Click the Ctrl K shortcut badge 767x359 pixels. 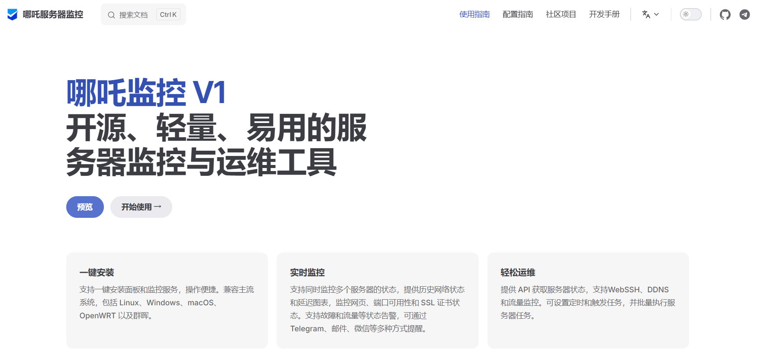click(x=168, y=14)
